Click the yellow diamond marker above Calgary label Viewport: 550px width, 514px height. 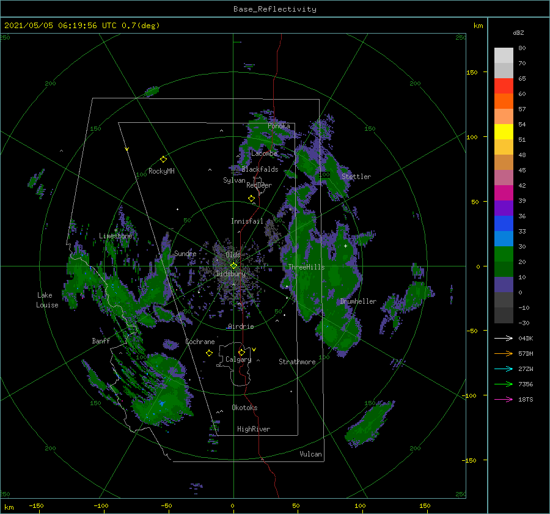[241, 352]
